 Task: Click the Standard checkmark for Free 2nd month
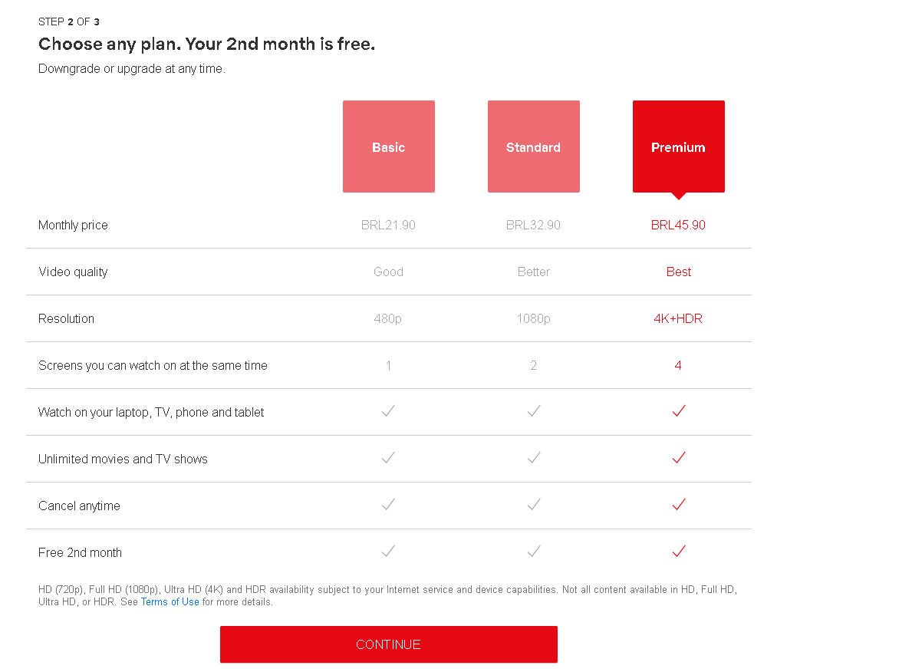tap(533, 551)
